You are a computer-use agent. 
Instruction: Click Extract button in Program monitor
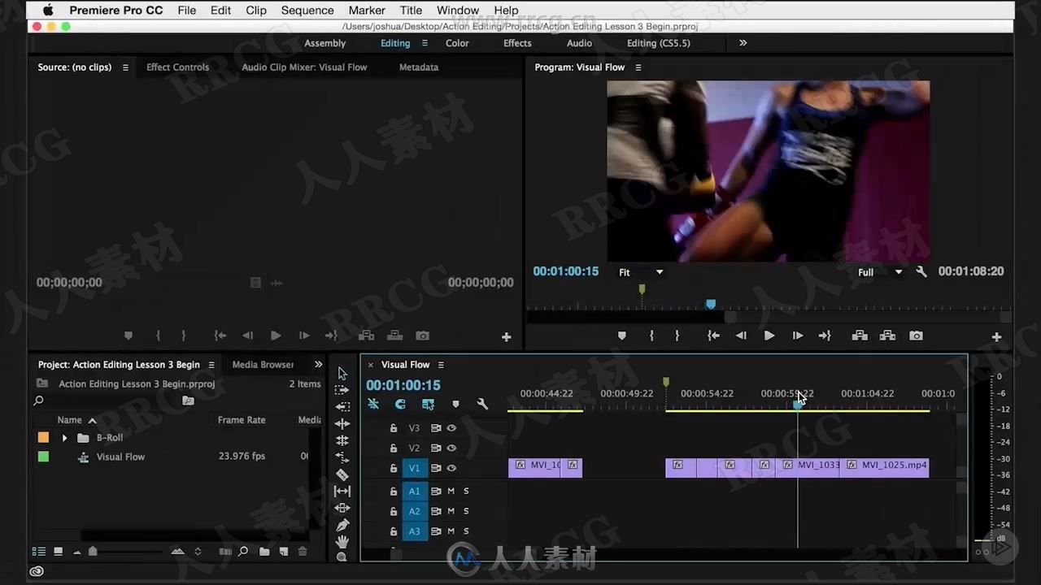(887, 336)
